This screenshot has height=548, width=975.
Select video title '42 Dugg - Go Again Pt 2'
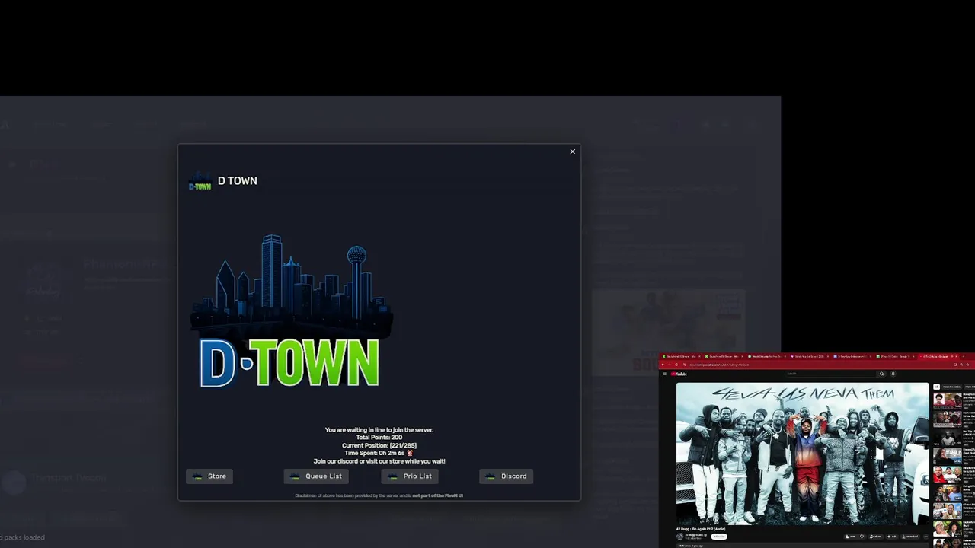pos(701,529)
